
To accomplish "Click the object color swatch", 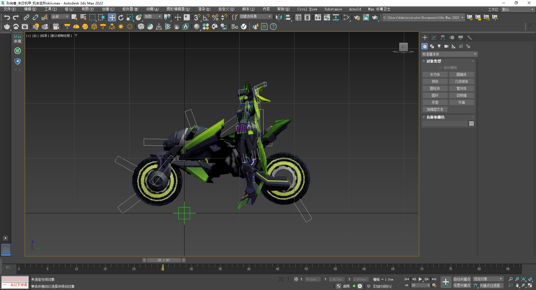I will click(x=472, y=124).
